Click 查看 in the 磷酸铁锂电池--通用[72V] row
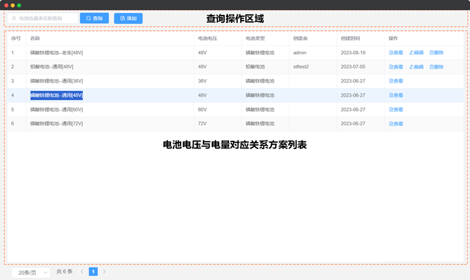Viewport: 470px width, 280px height. click(396, 124)
